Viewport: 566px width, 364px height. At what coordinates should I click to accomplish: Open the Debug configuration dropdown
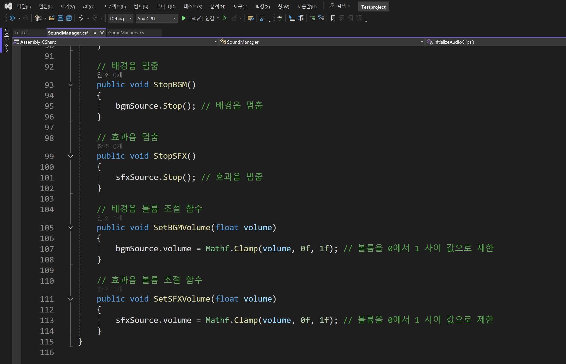coord(121,19)
